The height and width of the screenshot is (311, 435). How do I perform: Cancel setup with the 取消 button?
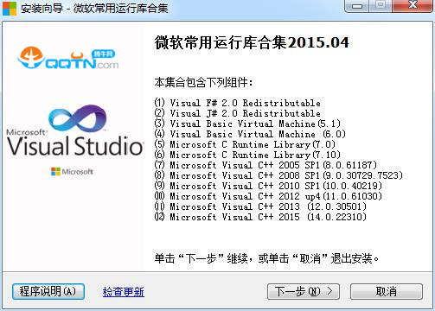[387, 291]
